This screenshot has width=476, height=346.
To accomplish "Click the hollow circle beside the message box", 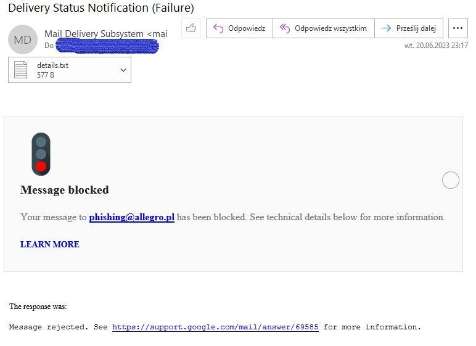I will click(x=451, y=180).
